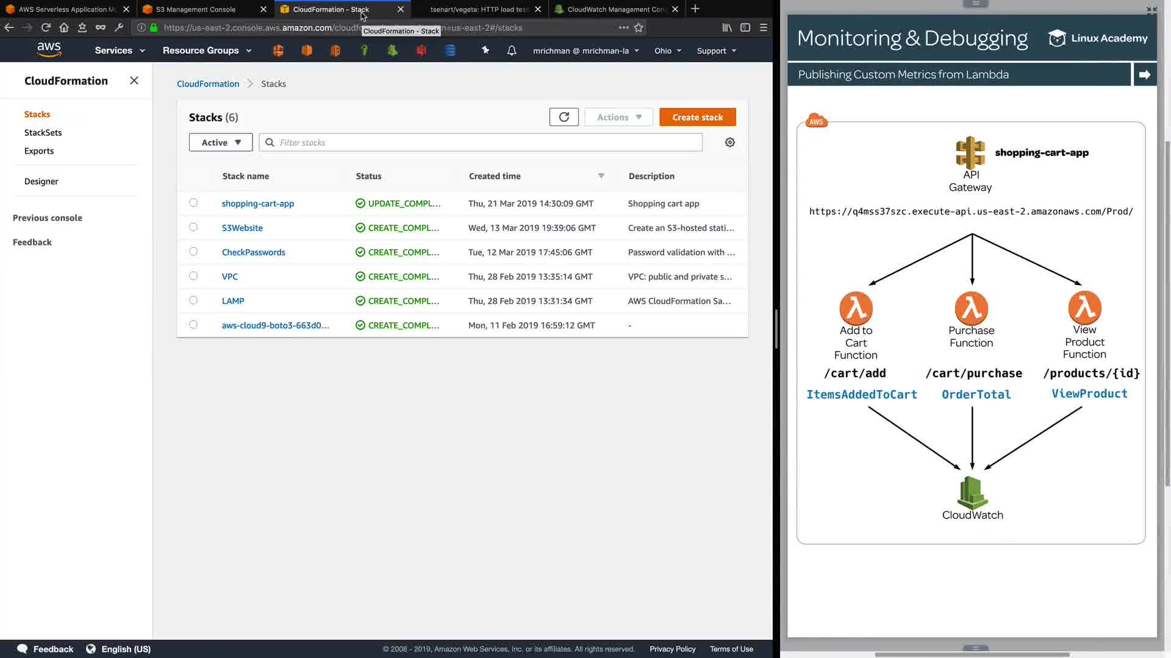Open the CheckPasswords stack link
The image size is (1171, 658).
(253, 252)
